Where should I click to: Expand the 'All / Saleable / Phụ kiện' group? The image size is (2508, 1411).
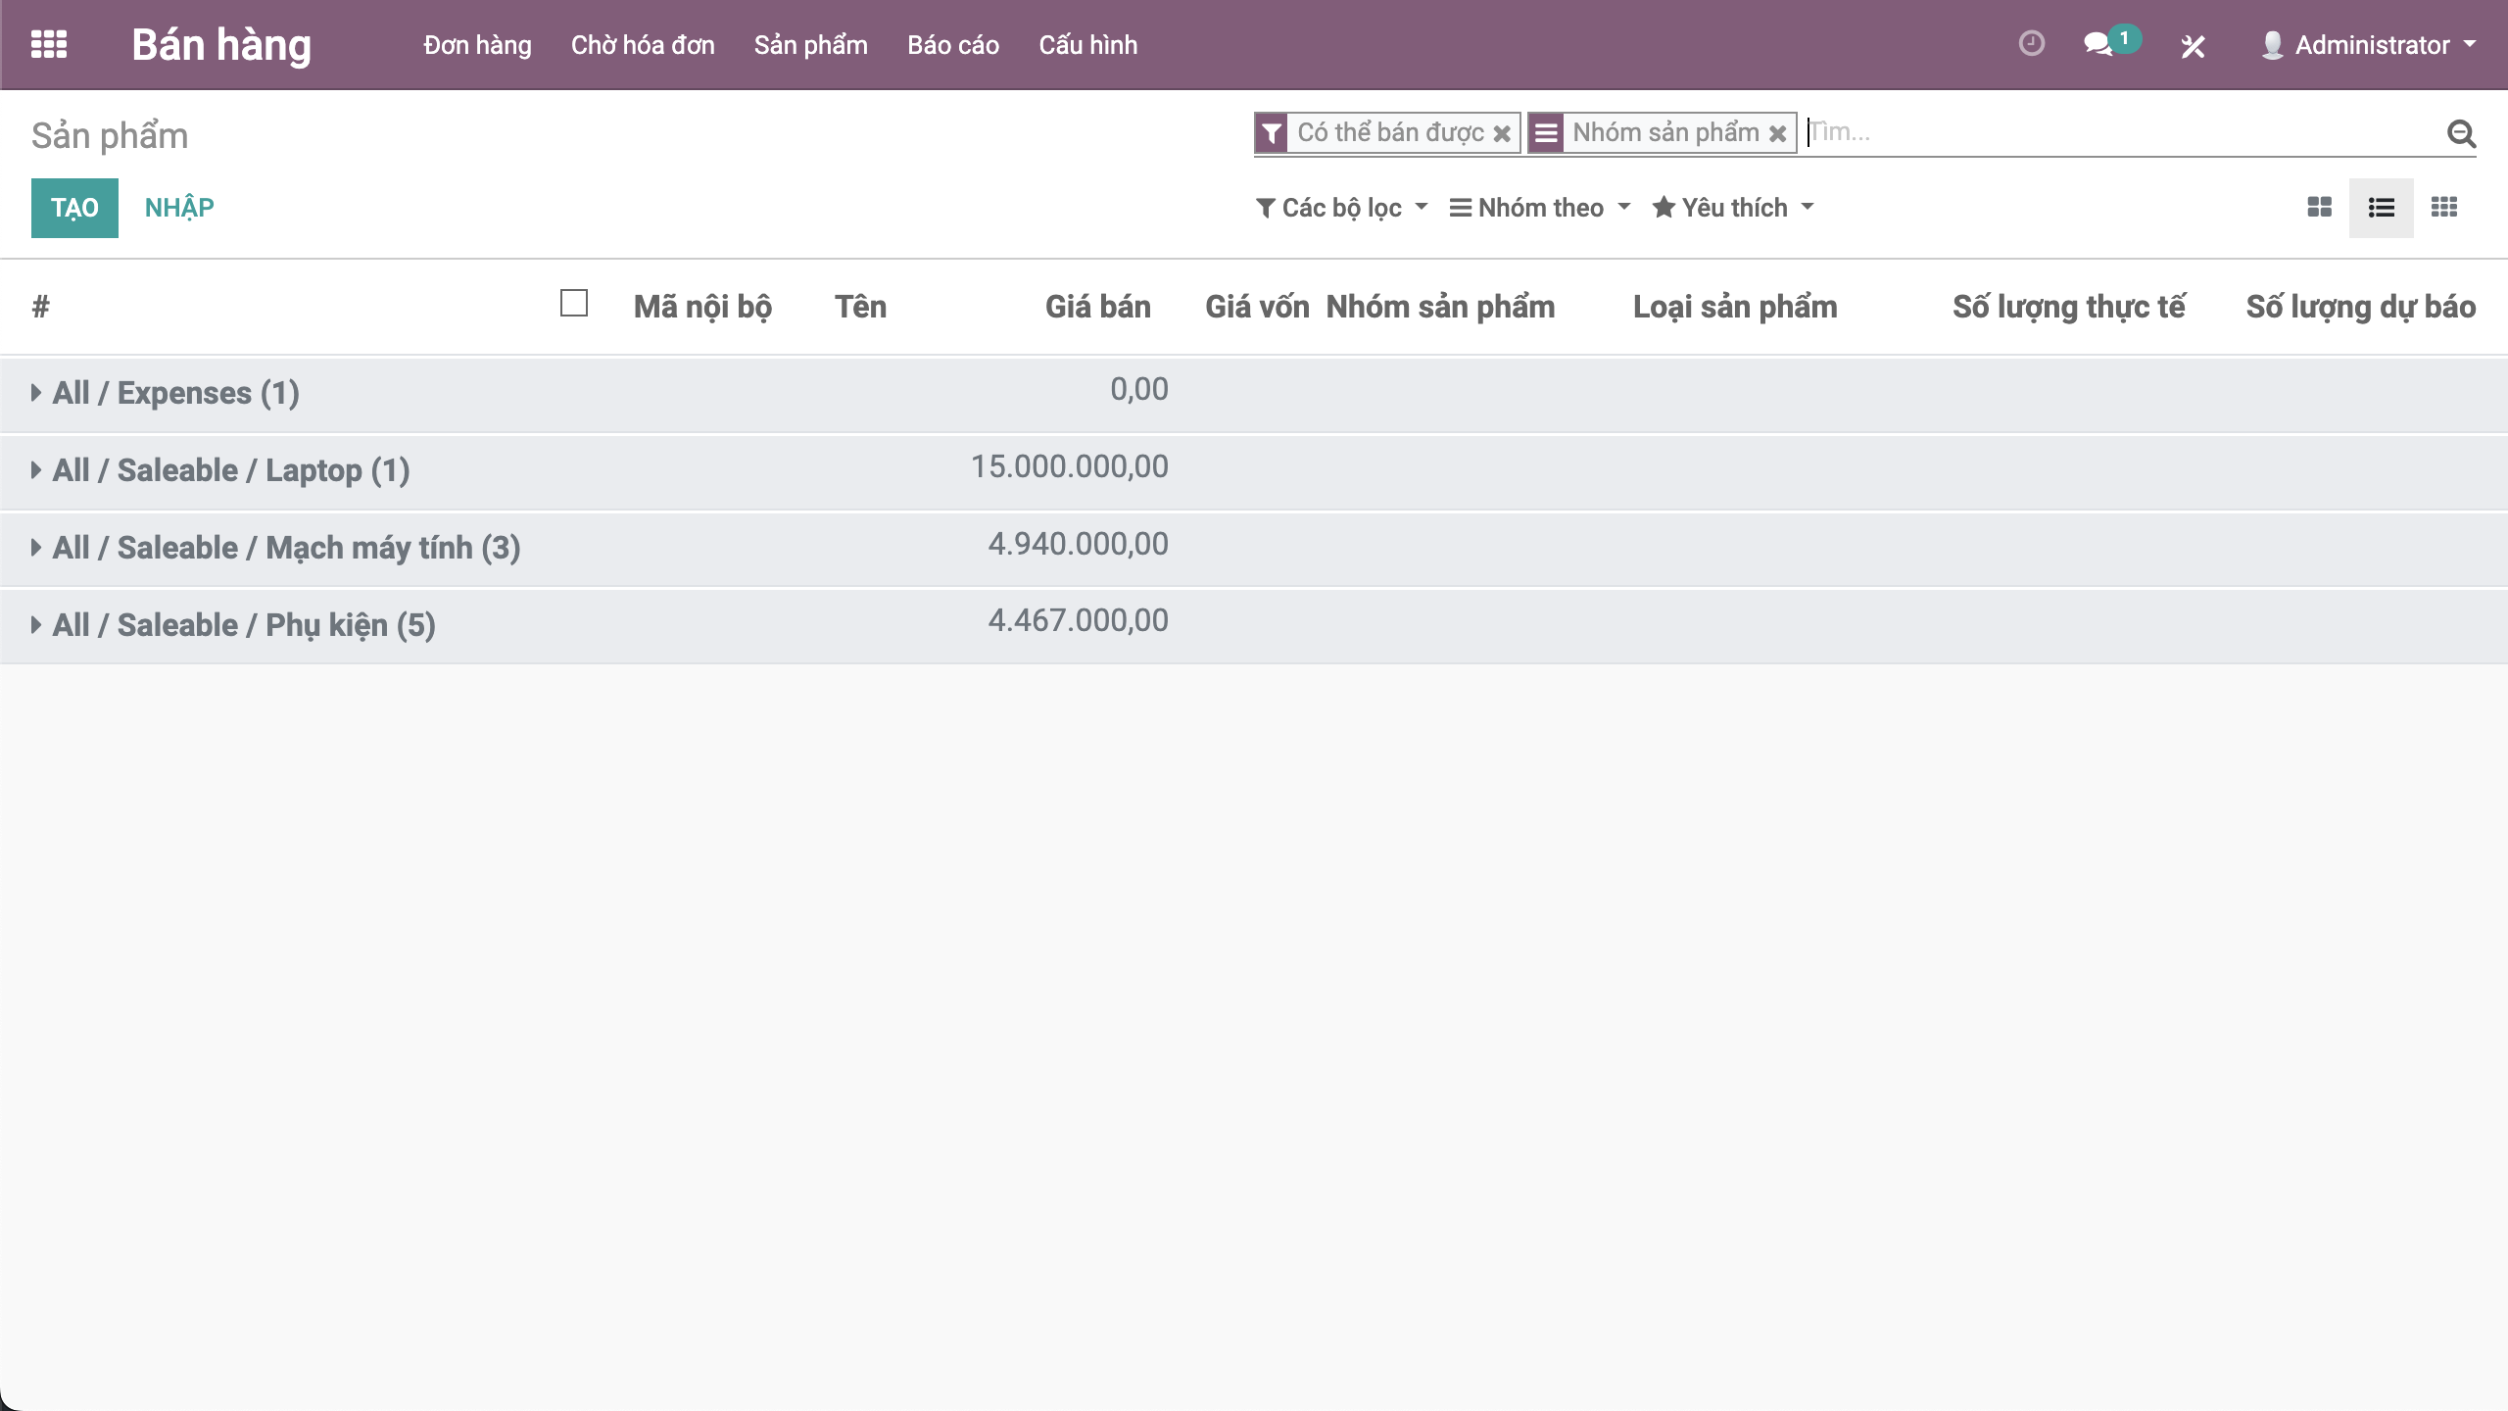click(243, 625)
